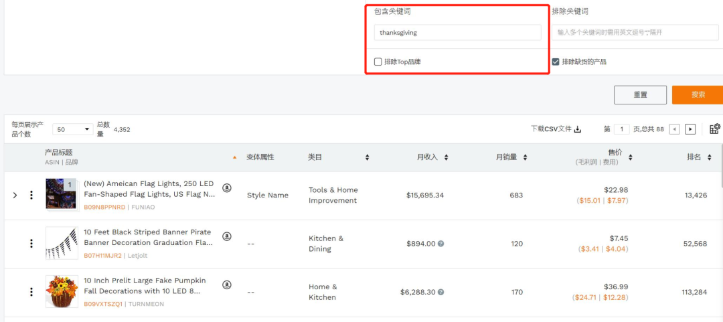Open the table column settings icon
Viewport: 723px width, 322px height.
click(x=714, y=129)
